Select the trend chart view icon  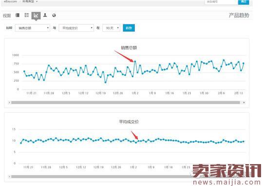coord(36,16)
